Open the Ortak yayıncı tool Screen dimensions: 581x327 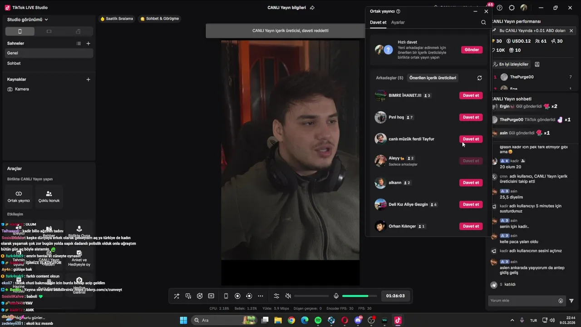[19, 196]
